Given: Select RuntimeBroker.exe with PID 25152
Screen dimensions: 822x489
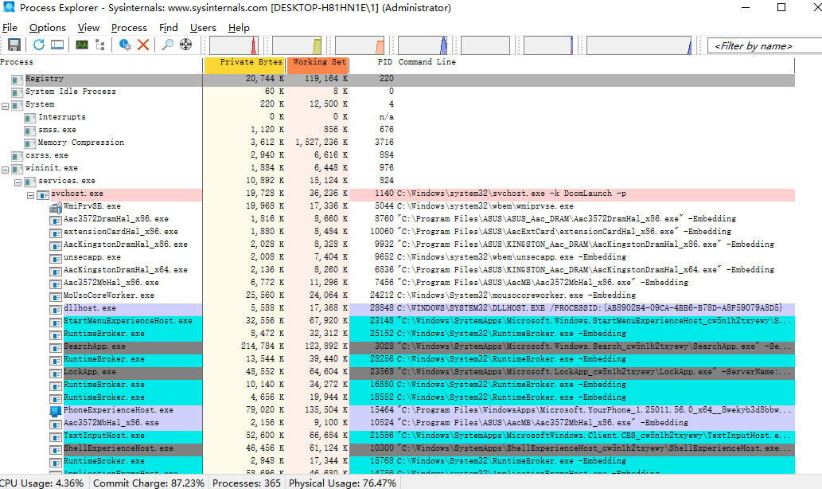Looking at the screenshot, I should 397,334.
